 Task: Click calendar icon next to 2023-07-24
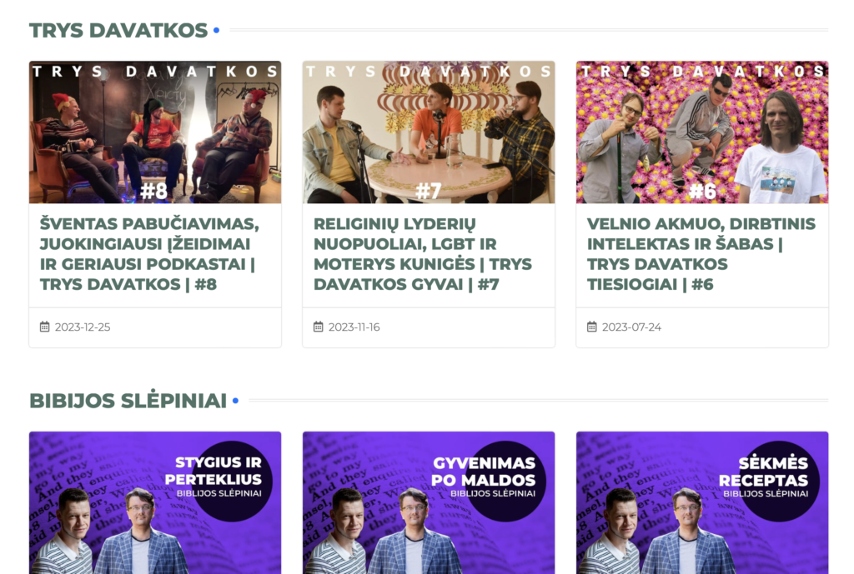pyautogui.click(x=591, y=327)
